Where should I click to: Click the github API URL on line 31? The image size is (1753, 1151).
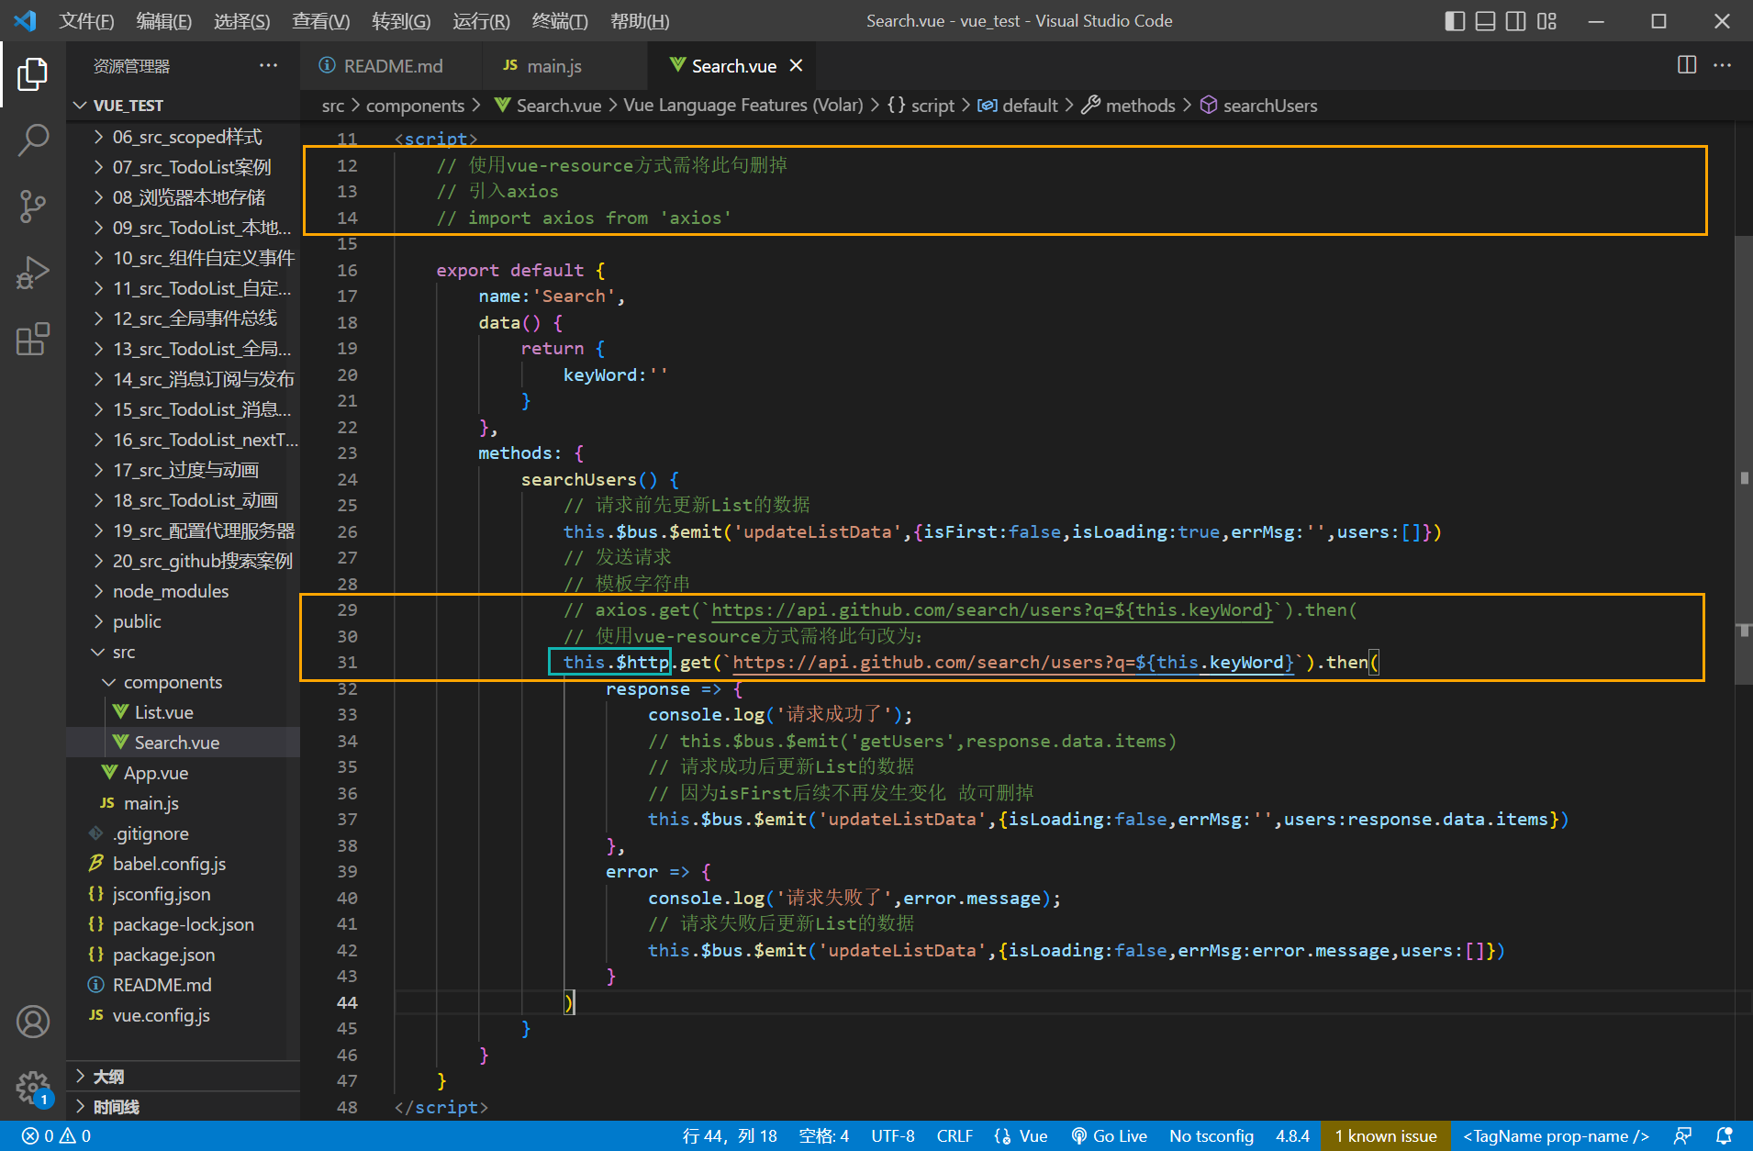click(1013, 663)
